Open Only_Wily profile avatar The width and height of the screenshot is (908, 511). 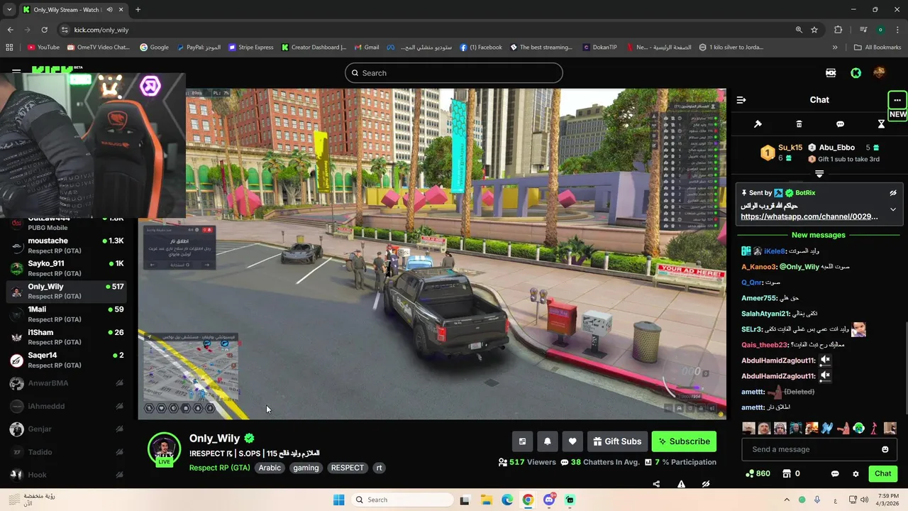pos(164,449)
